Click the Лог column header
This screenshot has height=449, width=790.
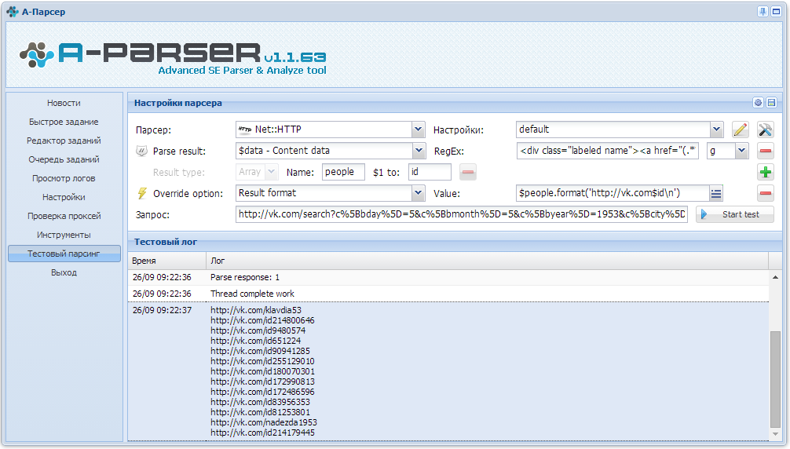[487, 261]
